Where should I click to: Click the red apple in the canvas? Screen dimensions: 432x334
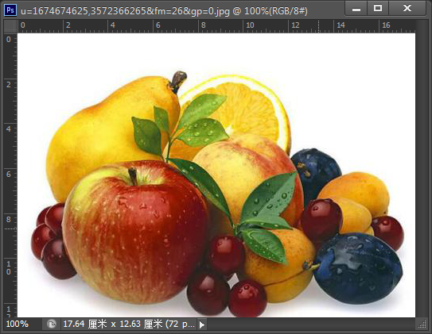135,232
